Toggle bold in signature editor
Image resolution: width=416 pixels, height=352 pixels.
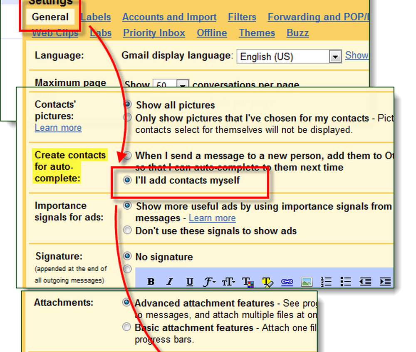pos(151,282)
